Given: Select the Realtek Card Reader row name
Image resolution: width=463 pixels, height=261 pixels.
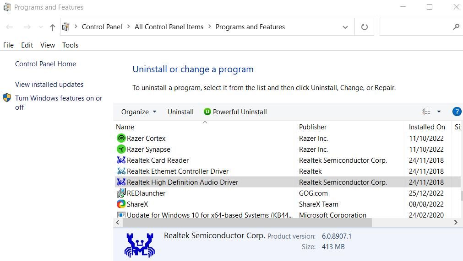Looking at the screenshot, I should tap(158, 160).
